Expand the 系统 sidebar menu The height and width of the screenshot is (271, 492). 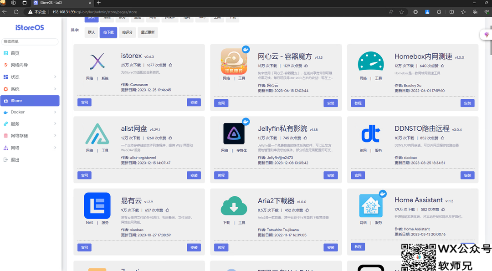pyautogui.click(x=30, y=89)
